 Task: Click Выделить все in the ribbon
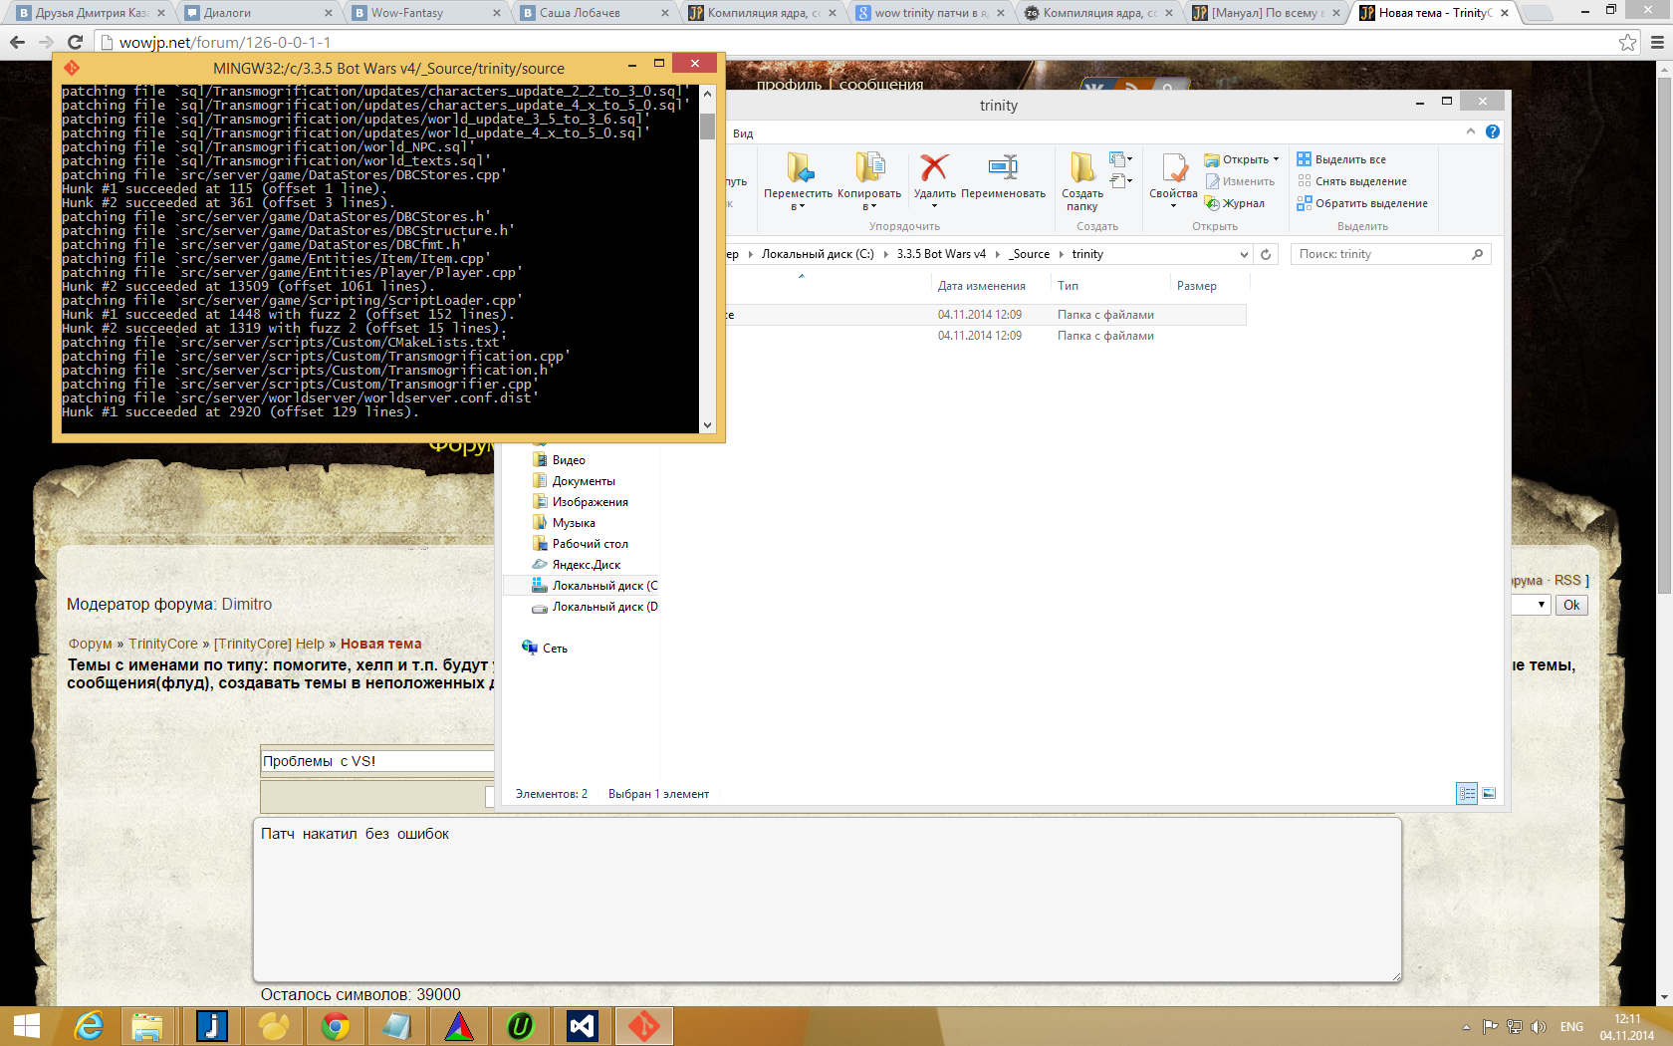pyautogui.click(x=1341, y=159)
